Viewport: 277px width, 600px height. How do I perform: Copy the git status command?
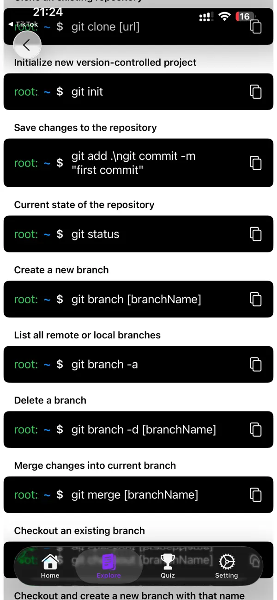pyautogui.click(x=255, y=234)
